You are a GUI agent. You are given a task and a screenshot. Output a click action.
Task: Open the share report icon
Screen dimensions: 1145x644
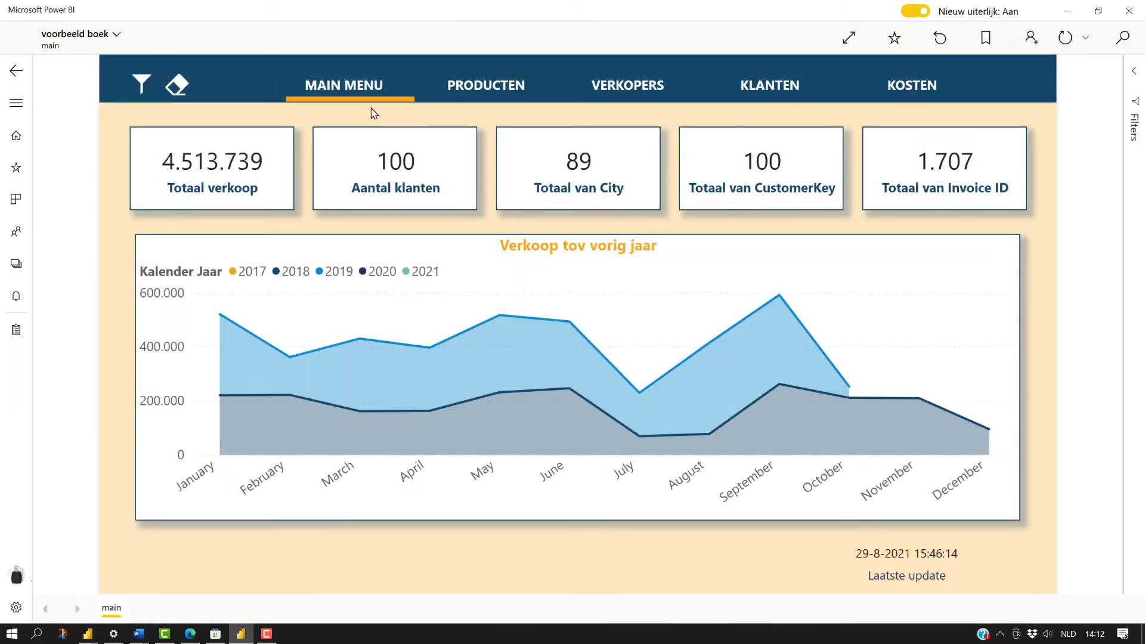[x=1031, y=38]
